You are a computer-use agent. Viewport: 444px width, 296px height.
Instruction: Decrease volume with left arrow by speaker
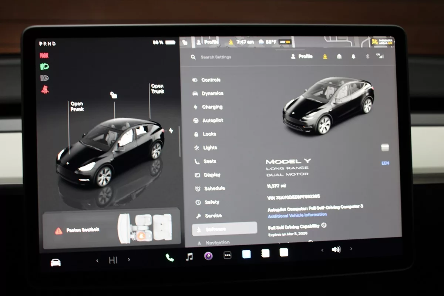click(322, 250)
